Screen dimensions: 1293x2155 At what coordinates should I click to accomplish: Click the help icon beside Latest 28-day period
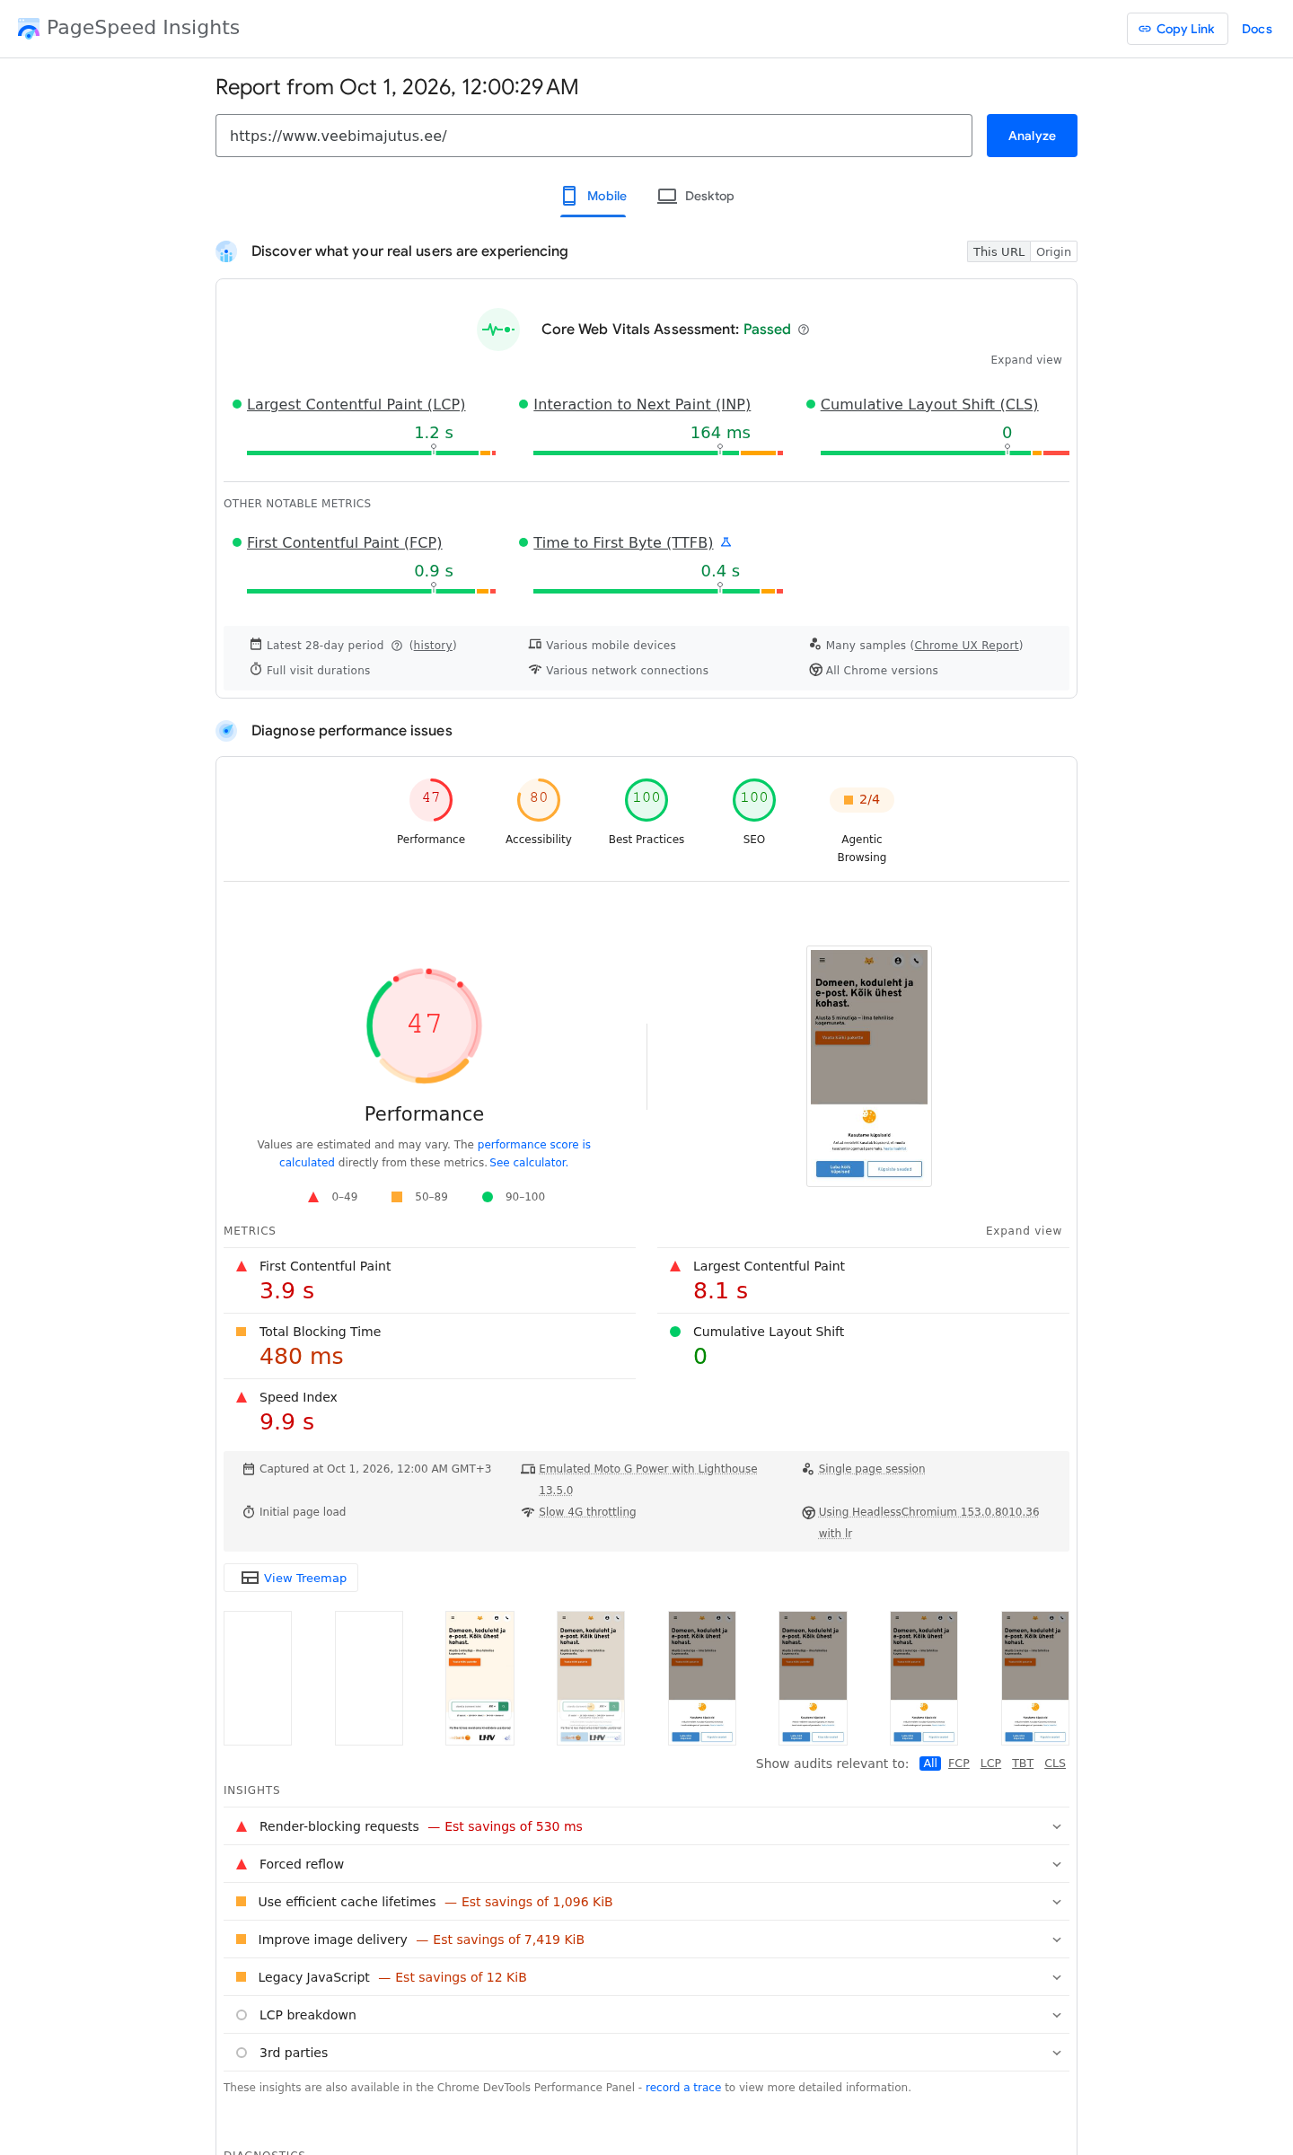[x=397, y=646]
